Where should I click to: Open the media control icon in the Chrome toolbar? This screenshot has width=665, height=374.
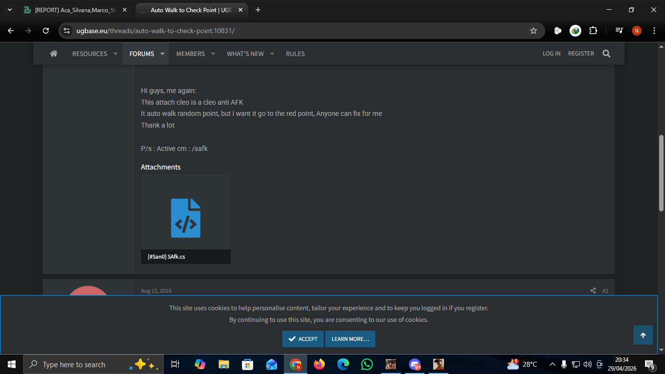click(619, 31)
